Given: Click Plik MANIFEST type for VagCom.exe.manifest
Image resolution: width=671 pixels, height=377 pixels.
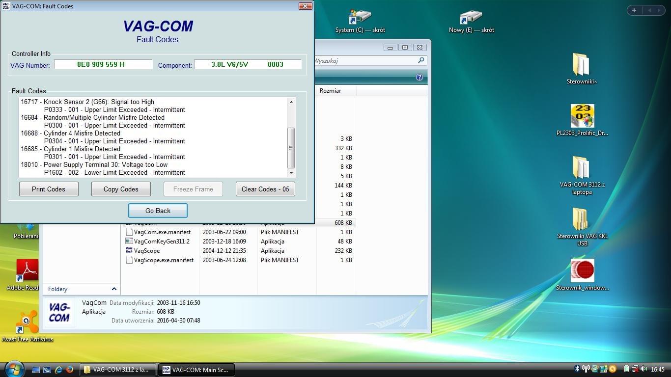Looking at the screenshot, I should click(x=280, y=232).
